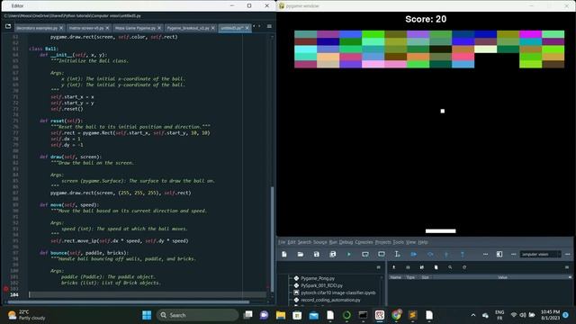Open Google Chrome from the taskbar
Image resolution: width=576 pixels, height=324 pixels.
(396, 315)
